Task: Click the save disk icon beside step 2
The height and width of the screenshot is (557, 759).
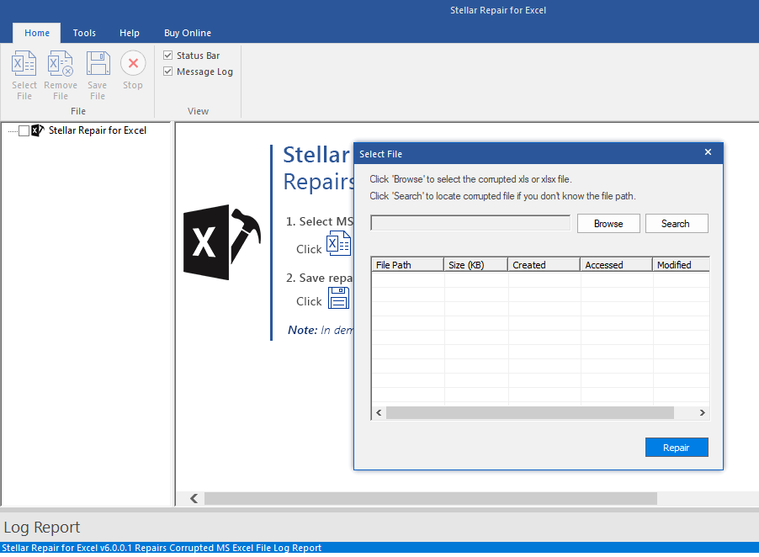Action: pos(338,298)
